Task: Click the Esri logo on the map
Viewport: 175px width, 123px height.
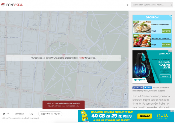Action: click(x=124, y=103)
